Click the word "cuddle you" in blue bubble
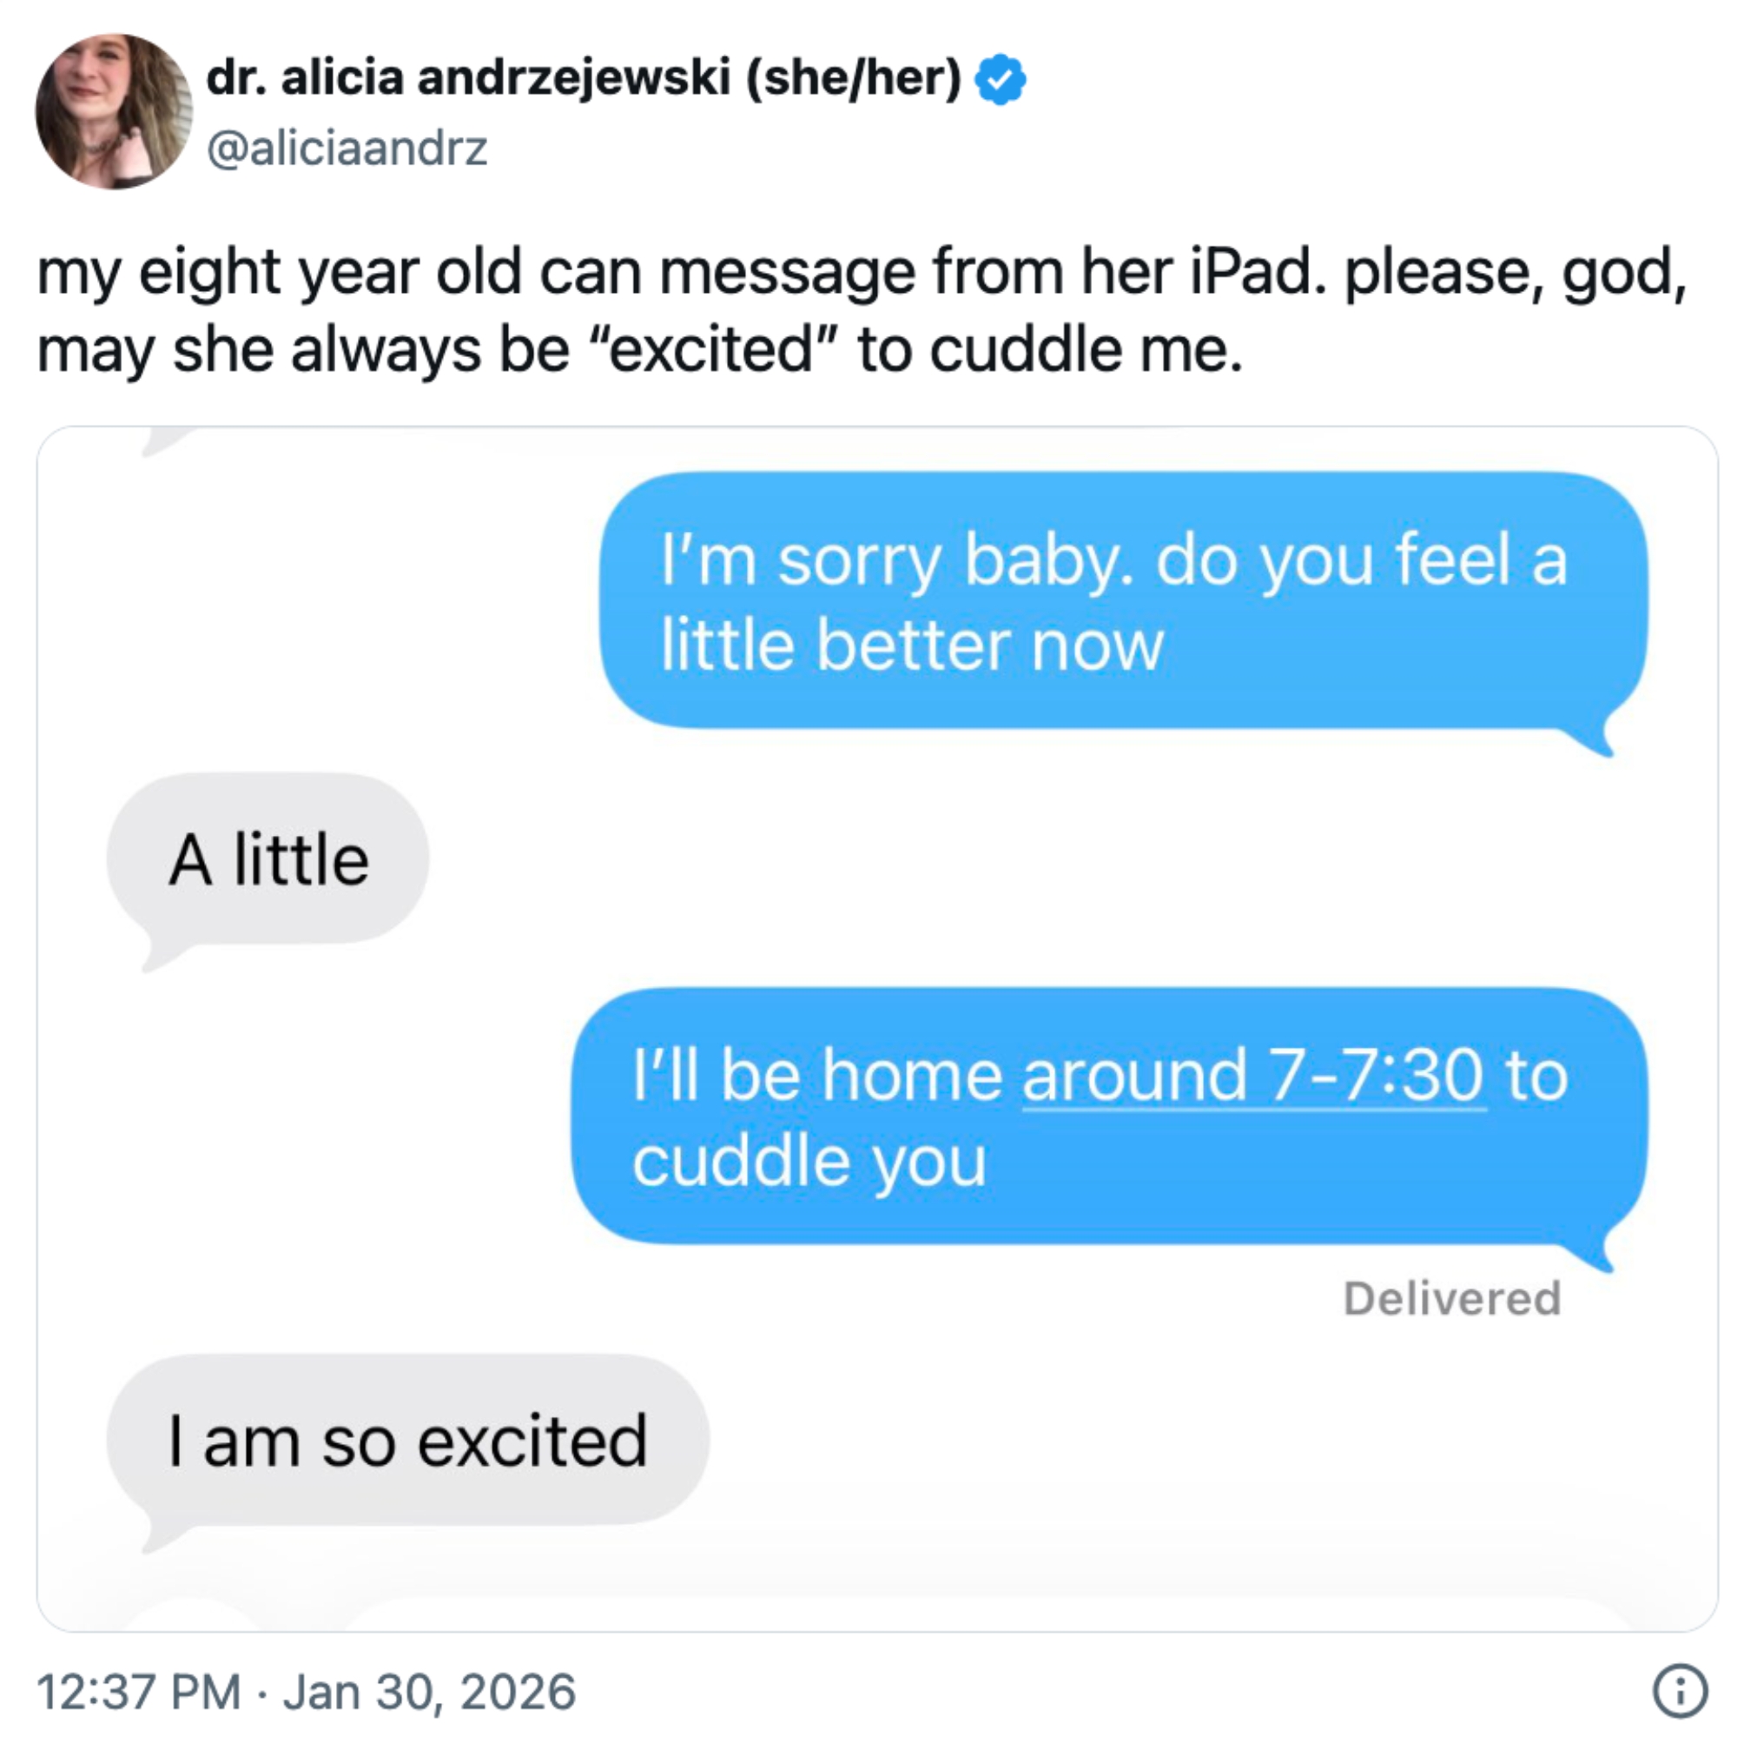1737x1756 pixels. click(809, 1162)
